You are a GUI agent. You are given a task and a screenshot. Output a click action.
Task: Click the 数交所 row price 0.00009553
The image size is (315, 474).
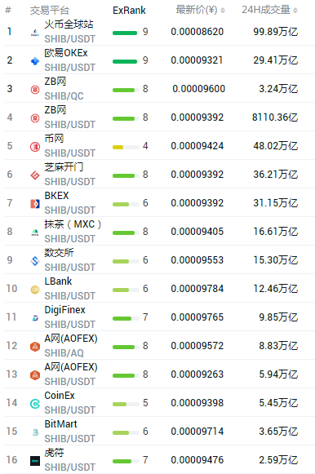coord(197,260)
